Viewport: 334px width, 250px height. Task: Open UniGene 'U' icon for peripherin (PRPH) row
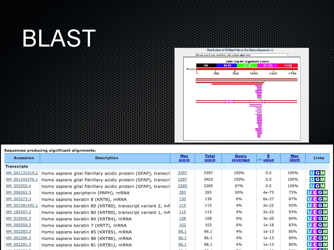tap(310, 193)
